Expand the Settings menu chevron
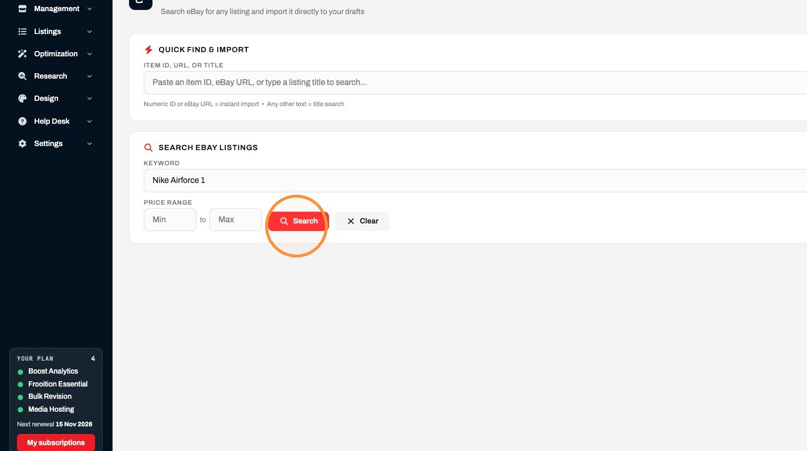Screen dimensions: 807x451 click(x=90, y=144)
